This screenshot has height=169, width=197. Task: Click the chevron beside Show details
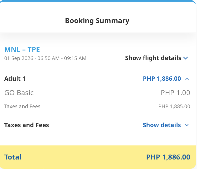pyautogui.click(x=187, y=125)
